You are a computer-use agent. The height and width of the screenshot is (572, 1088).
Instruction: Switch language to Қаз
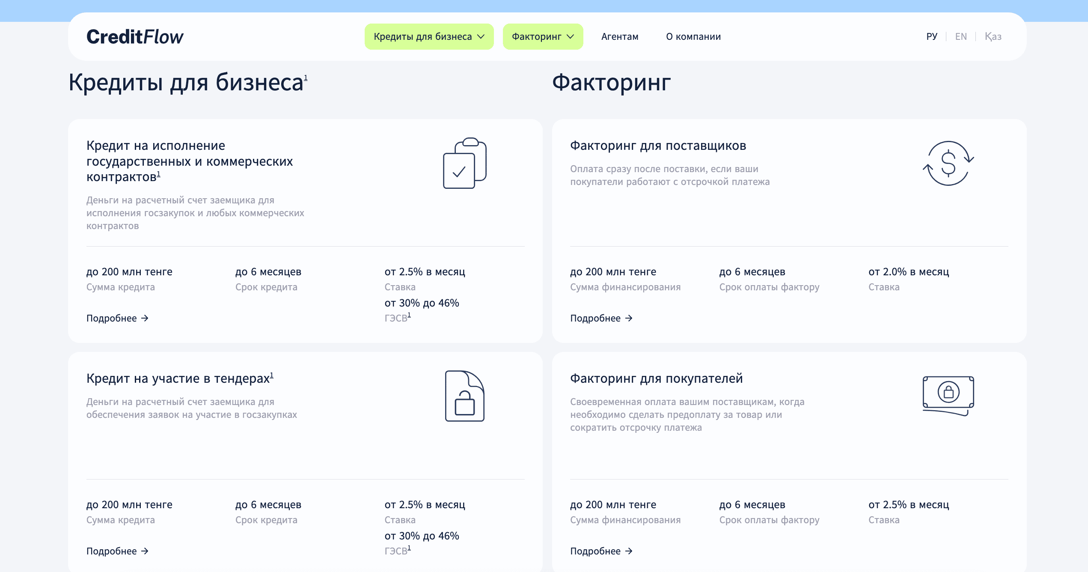click(x=993, y=37)
